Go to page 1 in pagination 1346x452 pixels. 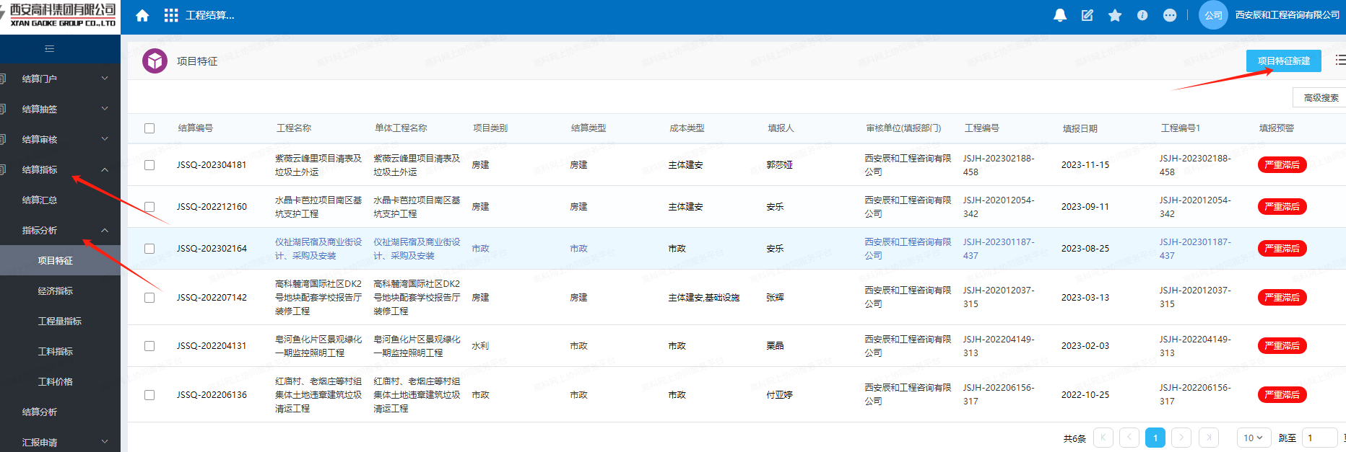(x=1155, y=438)
